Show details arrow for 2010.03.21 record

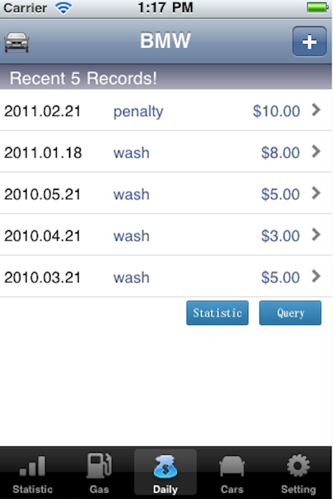[x=316, y=276]
